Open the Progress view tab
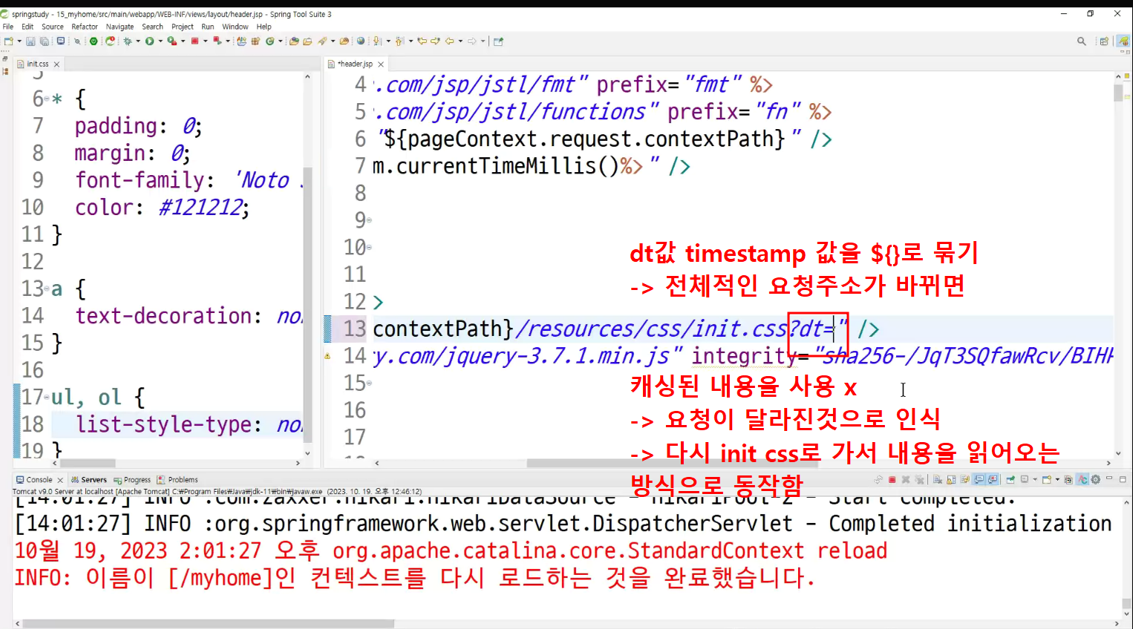 pos(132,480)
